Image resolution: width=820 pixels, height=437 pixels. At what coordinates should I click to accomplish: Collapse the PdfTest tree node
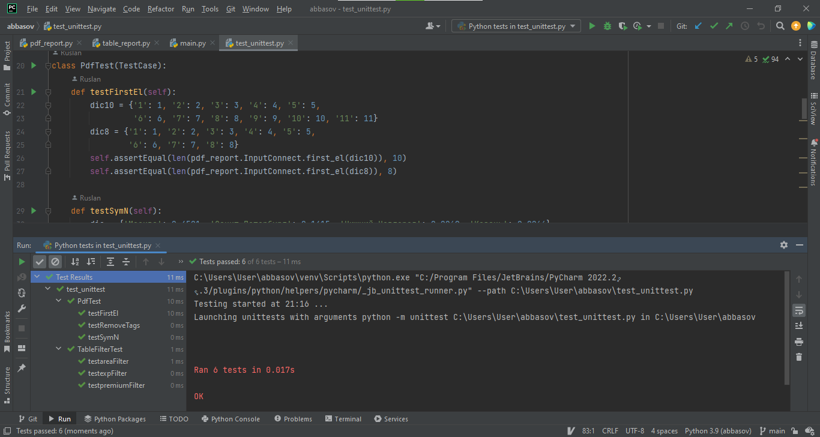(58, 301)
